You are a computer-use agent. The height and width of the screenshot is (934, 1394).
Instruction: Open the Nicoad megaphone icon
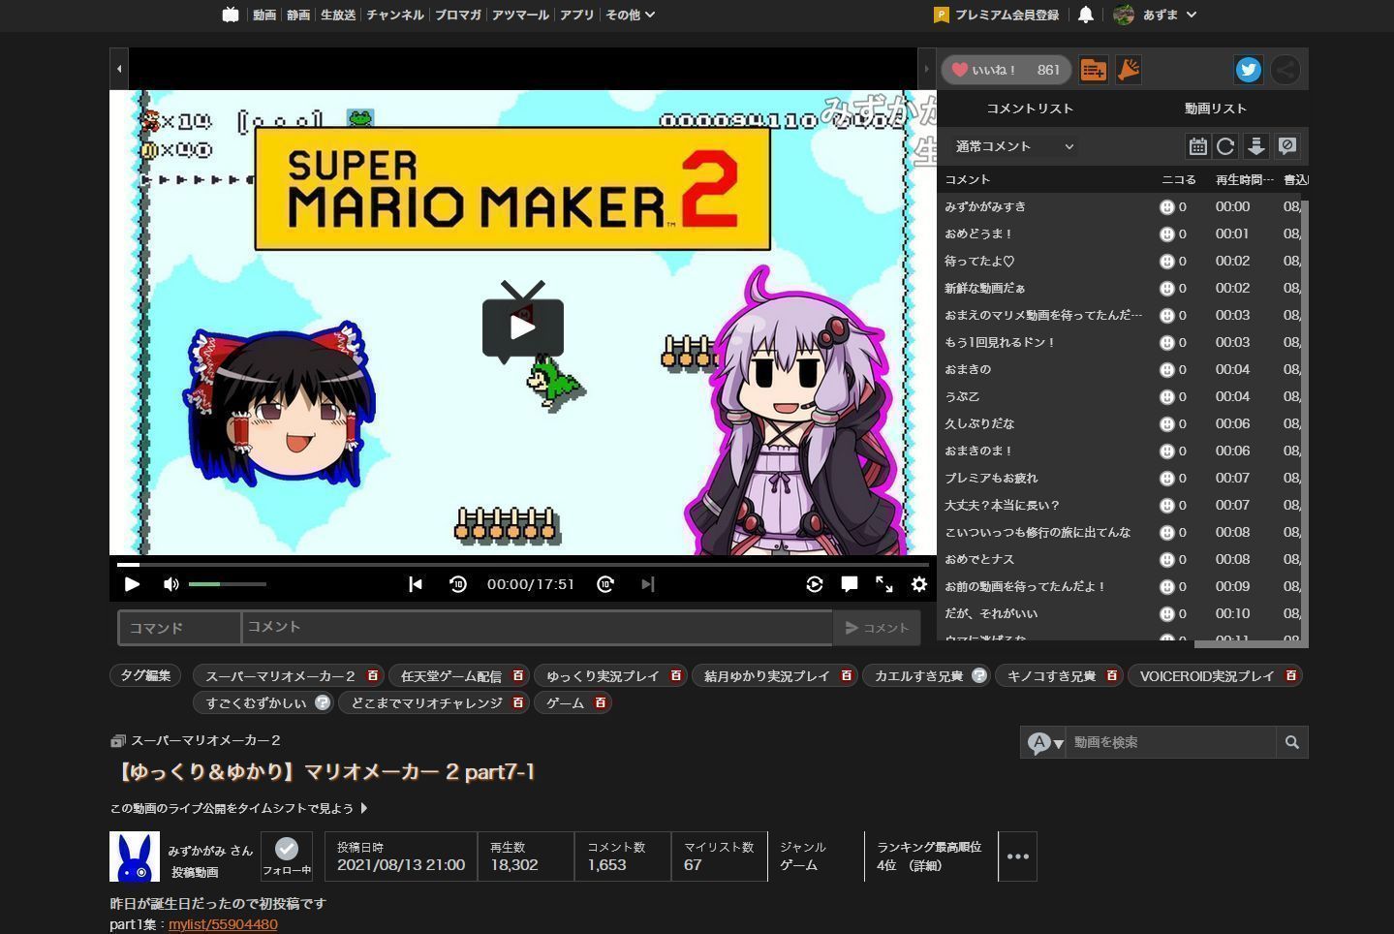click(1129, 70)
